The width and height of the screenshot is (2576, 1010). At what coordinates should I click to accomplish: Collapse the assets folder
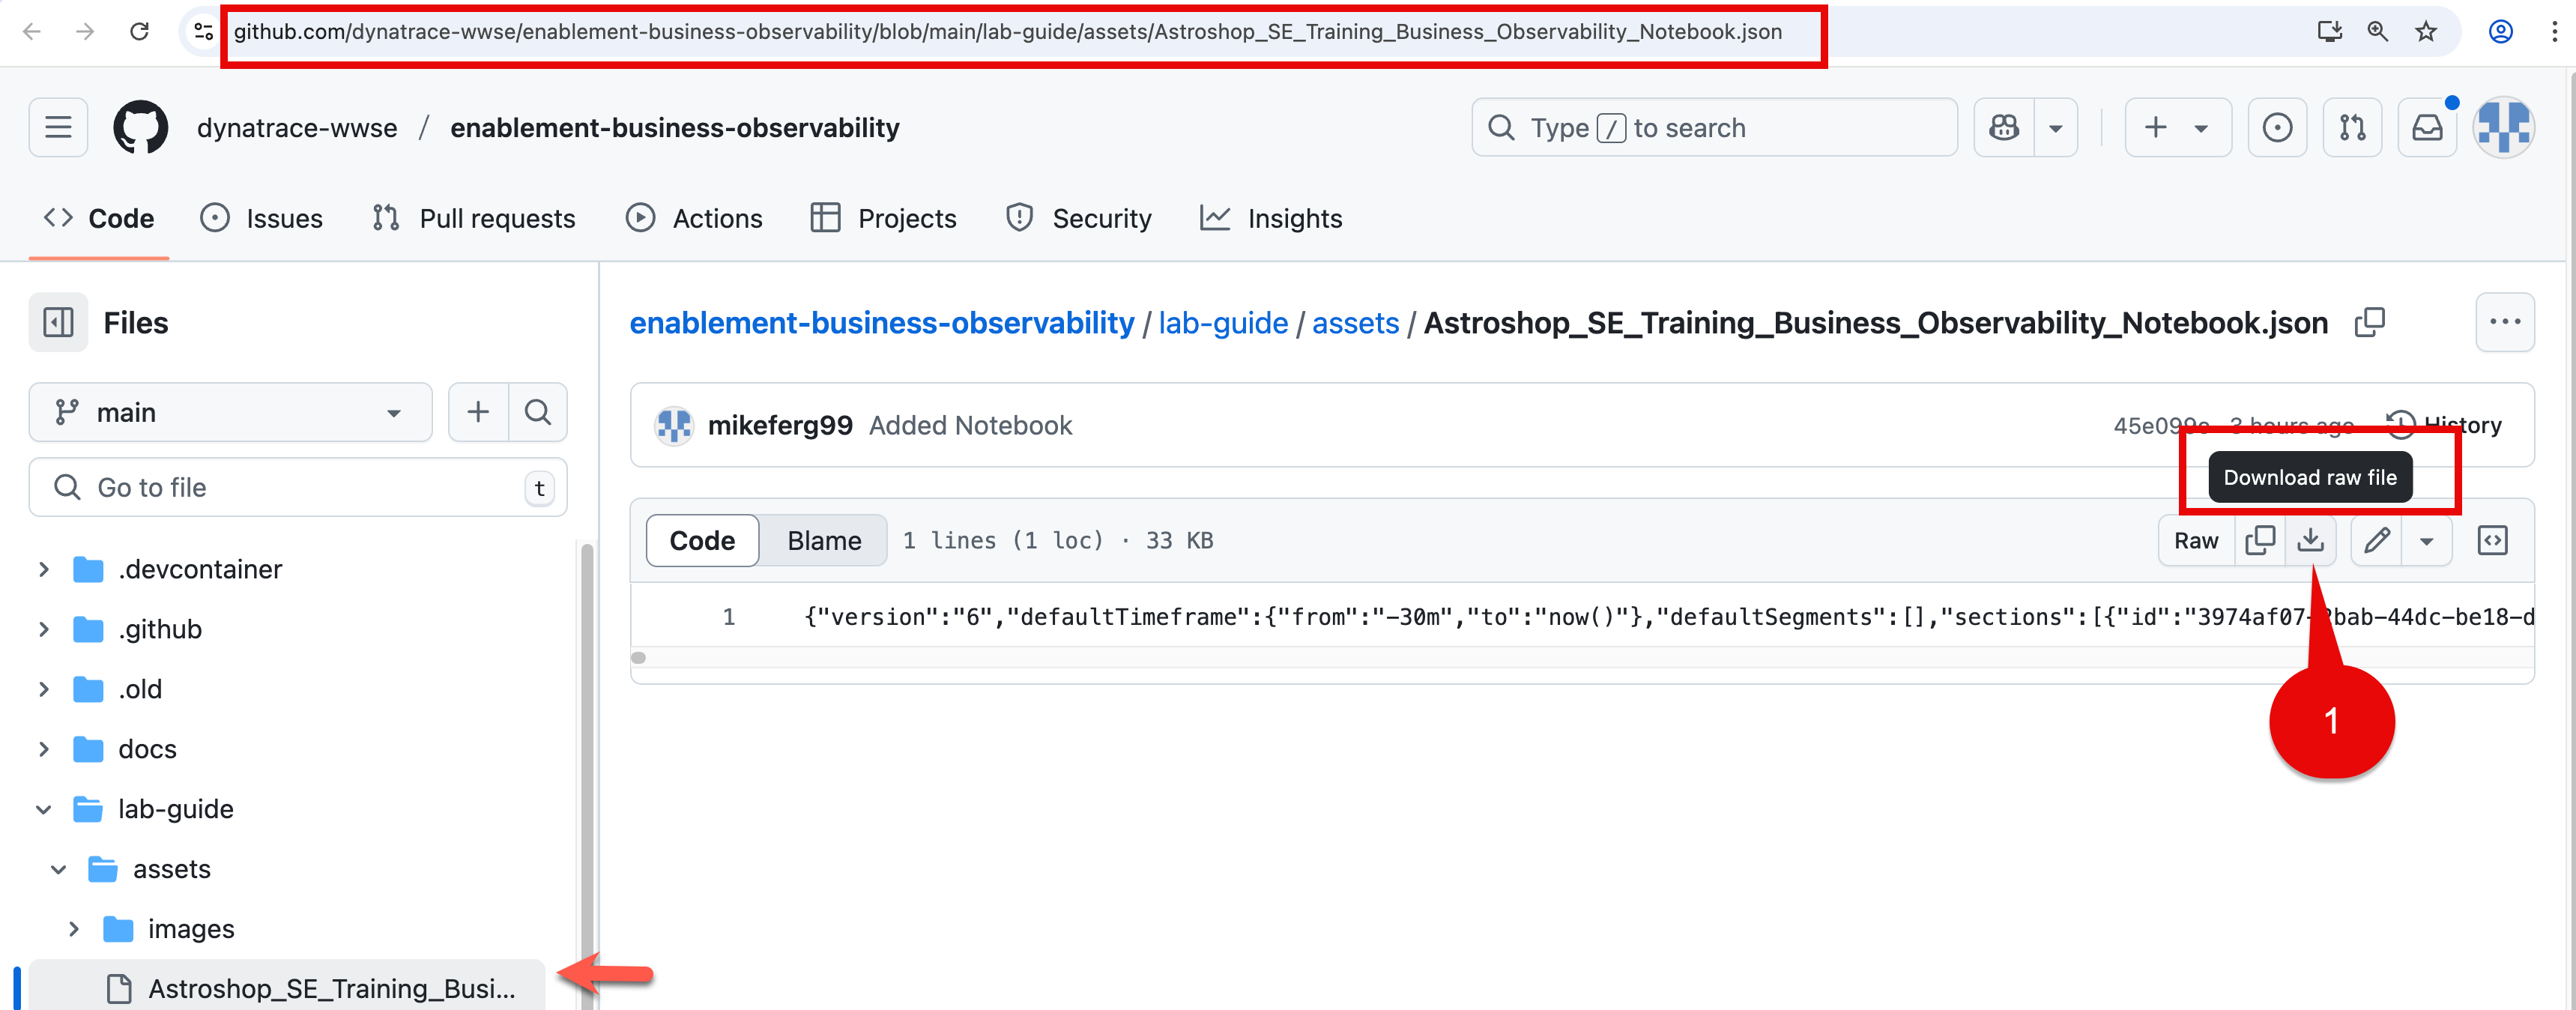[x=58, y=869]
